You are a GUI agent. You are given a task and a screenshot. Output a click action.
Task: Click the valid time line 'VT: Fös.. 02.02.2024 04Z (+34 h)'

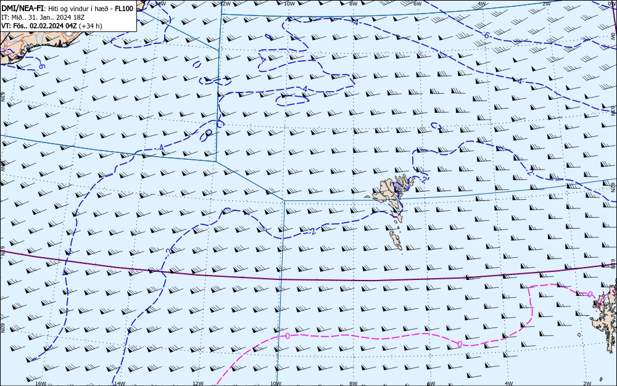[x=52, y=26]
